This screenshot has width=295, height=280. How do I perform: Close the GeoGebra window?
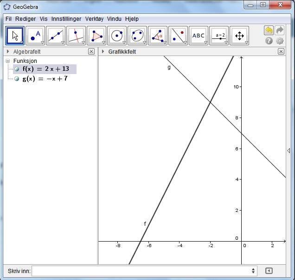pos(280,5)
